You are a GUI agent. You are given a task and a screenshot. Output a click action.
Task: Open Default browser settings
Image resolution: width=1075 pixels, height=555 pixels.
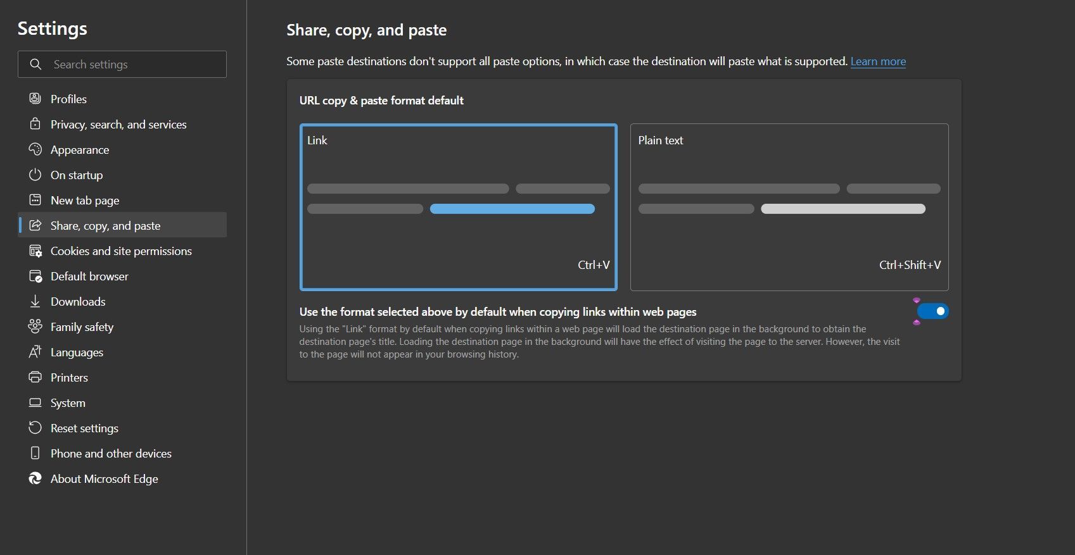coord(122,276)
